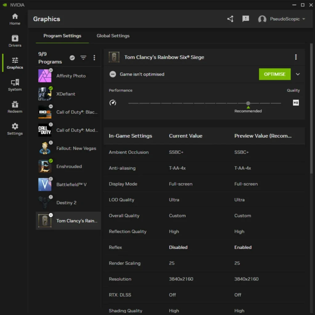This screenshot has height=315, width=315.
Task: Click the RTX: DLSS row label
Action: 120,295
